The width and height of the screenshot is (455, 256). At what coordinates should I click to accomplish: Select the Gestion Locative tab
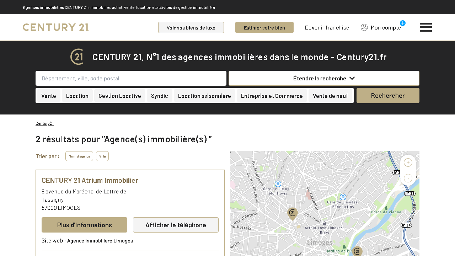click(120, 96)
